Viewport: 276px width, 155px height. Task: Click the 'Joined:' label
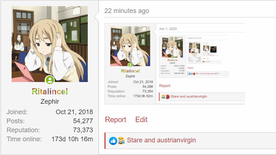(x=17, y=112)
